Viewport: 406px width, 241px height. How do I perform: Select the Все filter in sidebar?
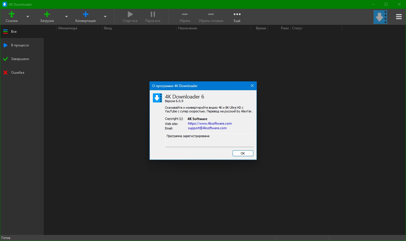click(x=14, y=32)
